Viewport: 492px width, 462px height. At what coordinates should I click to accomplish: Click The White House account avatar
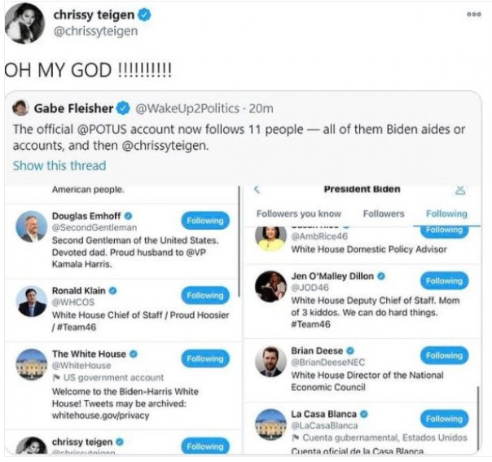(x=32, y=364)
